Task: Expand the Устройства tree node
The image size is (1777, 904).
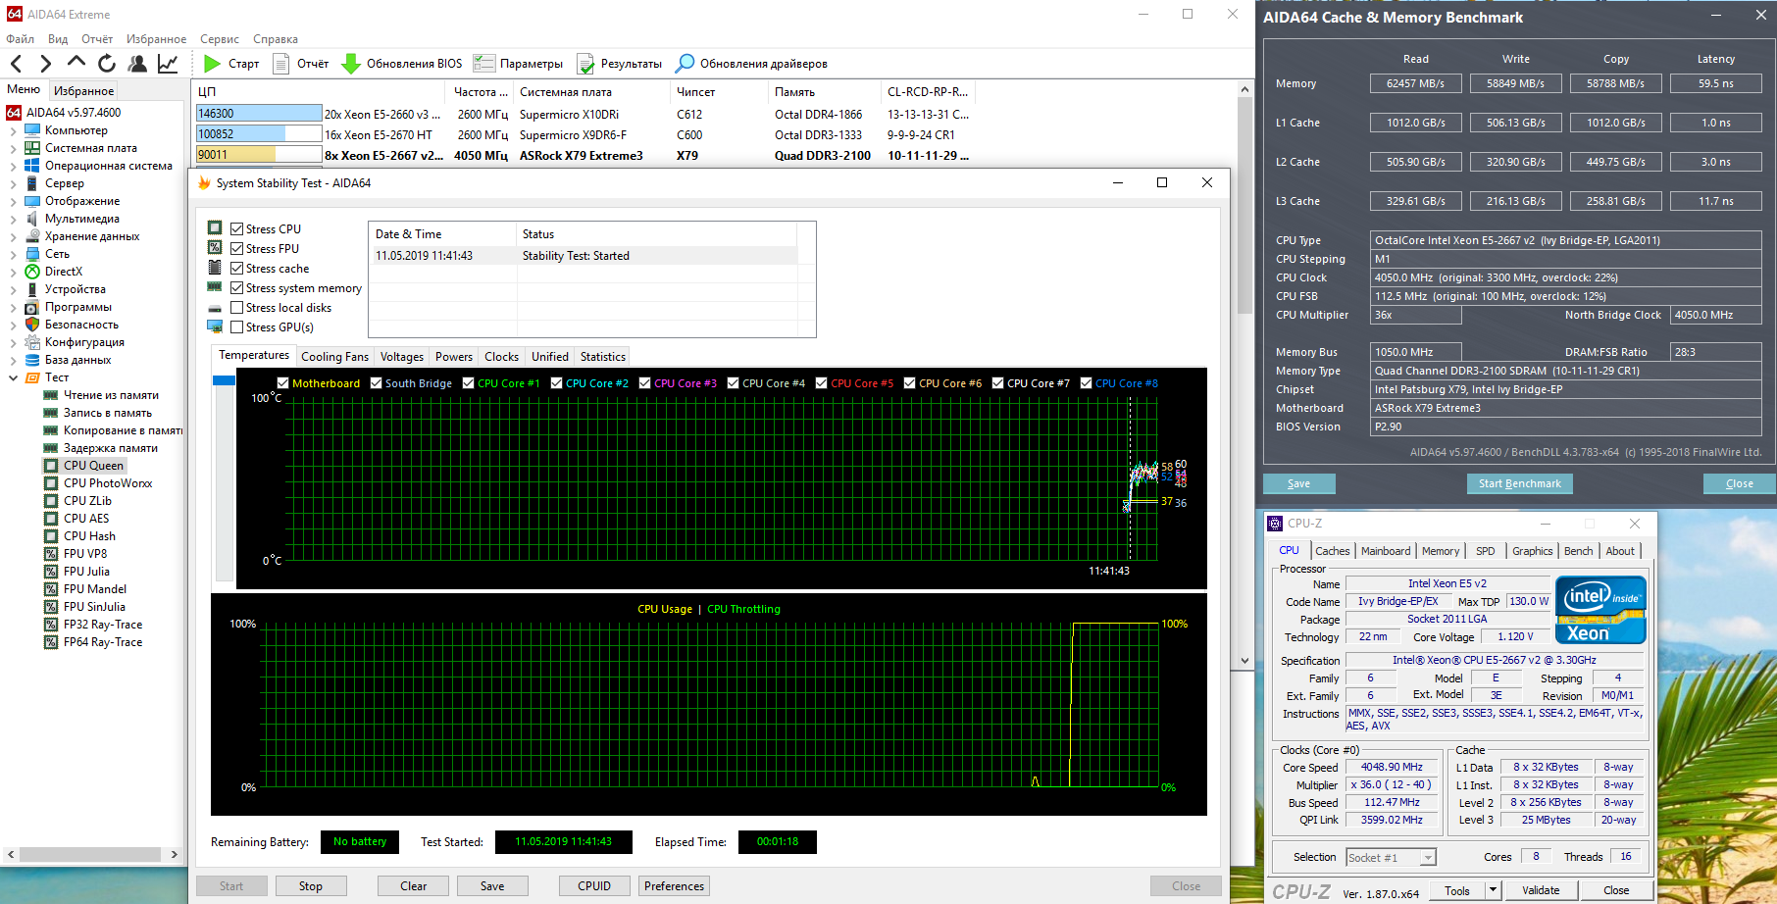Action: click(x=13, y=289)
